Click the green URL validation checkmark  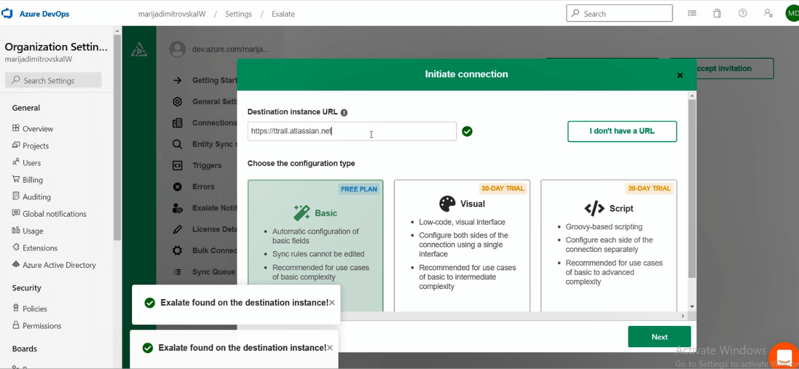pyautogui.click(x=467, y=131)
